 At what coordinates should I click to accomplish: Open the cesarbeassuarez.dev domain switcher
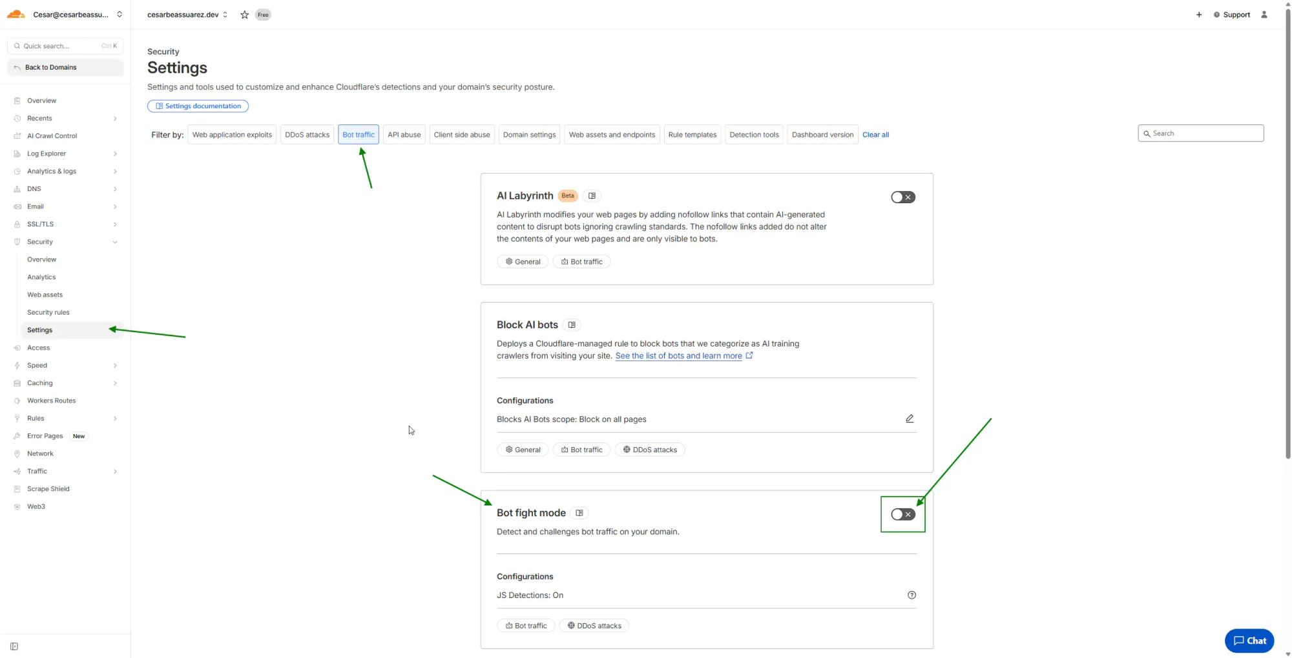click(x=225, y=14)
